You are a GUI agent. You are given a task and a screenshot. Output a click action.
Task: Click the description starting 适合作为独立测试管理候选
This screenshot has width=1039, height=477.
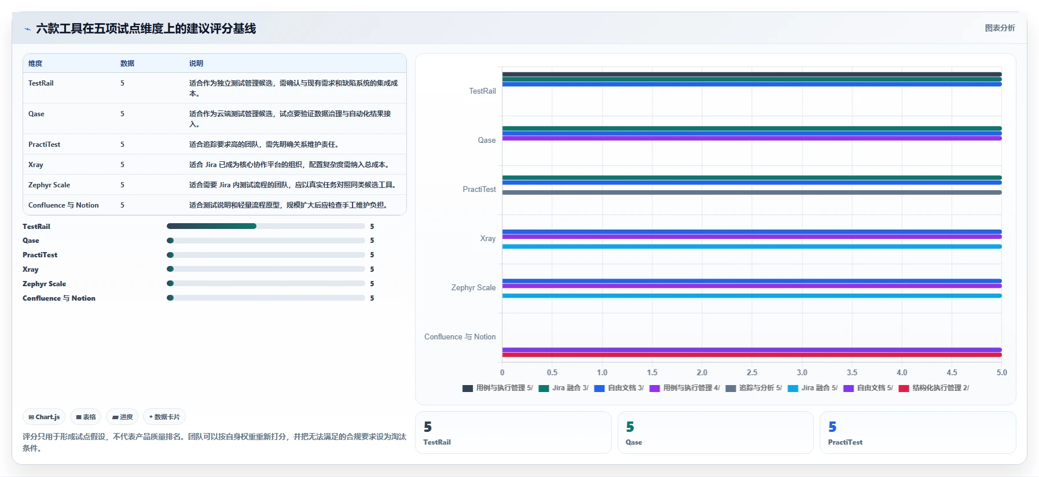pos(293,88)
